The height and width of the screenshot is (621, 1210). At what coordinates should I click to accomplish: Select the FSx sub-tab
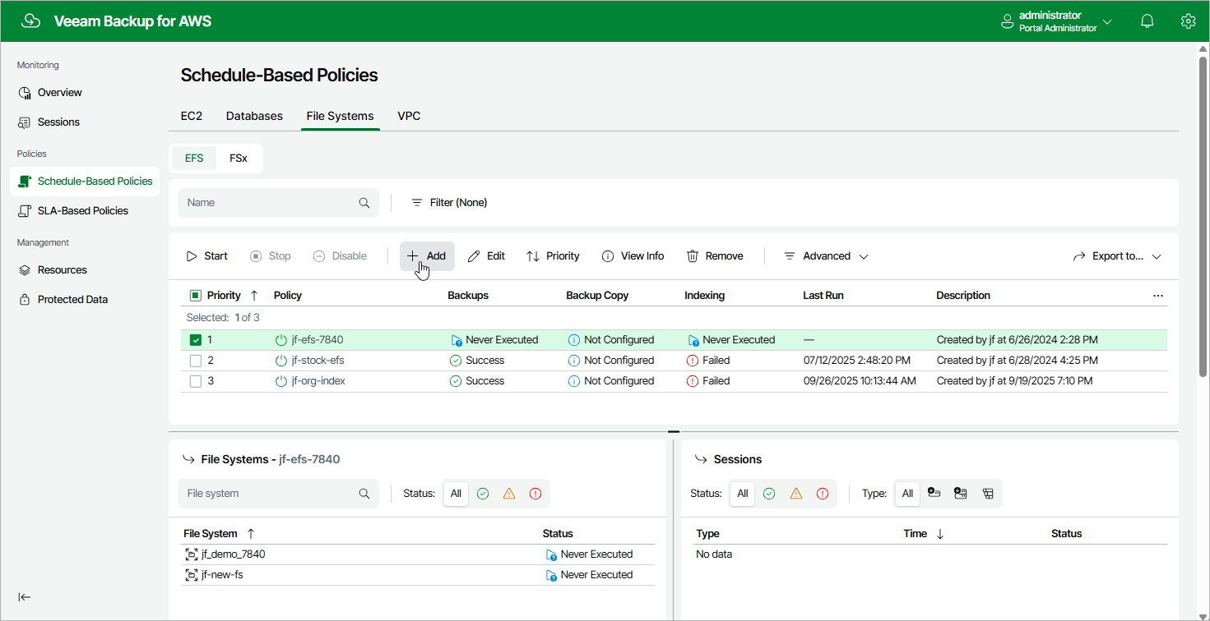tap(239, 159)
